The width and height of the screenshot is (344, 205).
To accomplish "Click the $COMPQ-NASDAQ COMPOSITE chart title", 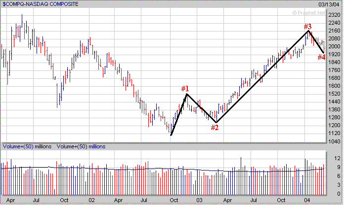I will (x=41, y=4).
